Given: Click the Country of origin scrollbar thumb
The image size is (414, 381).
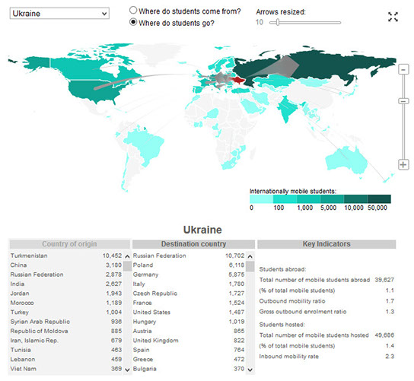Looking at the screenshot, I should (127, 266).
